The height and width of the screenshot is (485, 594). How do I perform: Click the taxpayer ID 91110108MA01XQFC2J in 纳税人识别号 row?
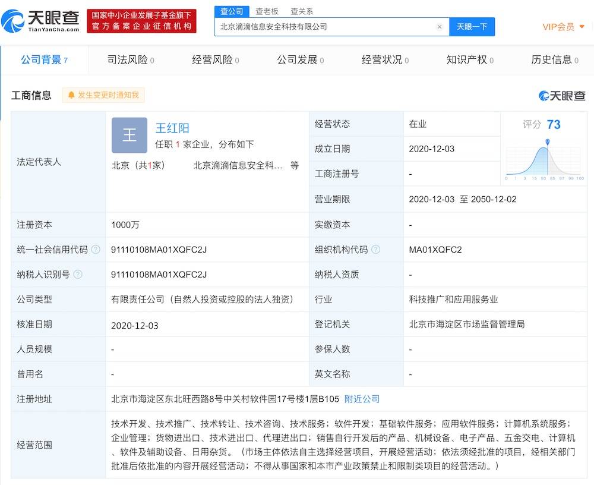[x=159, y=275]
